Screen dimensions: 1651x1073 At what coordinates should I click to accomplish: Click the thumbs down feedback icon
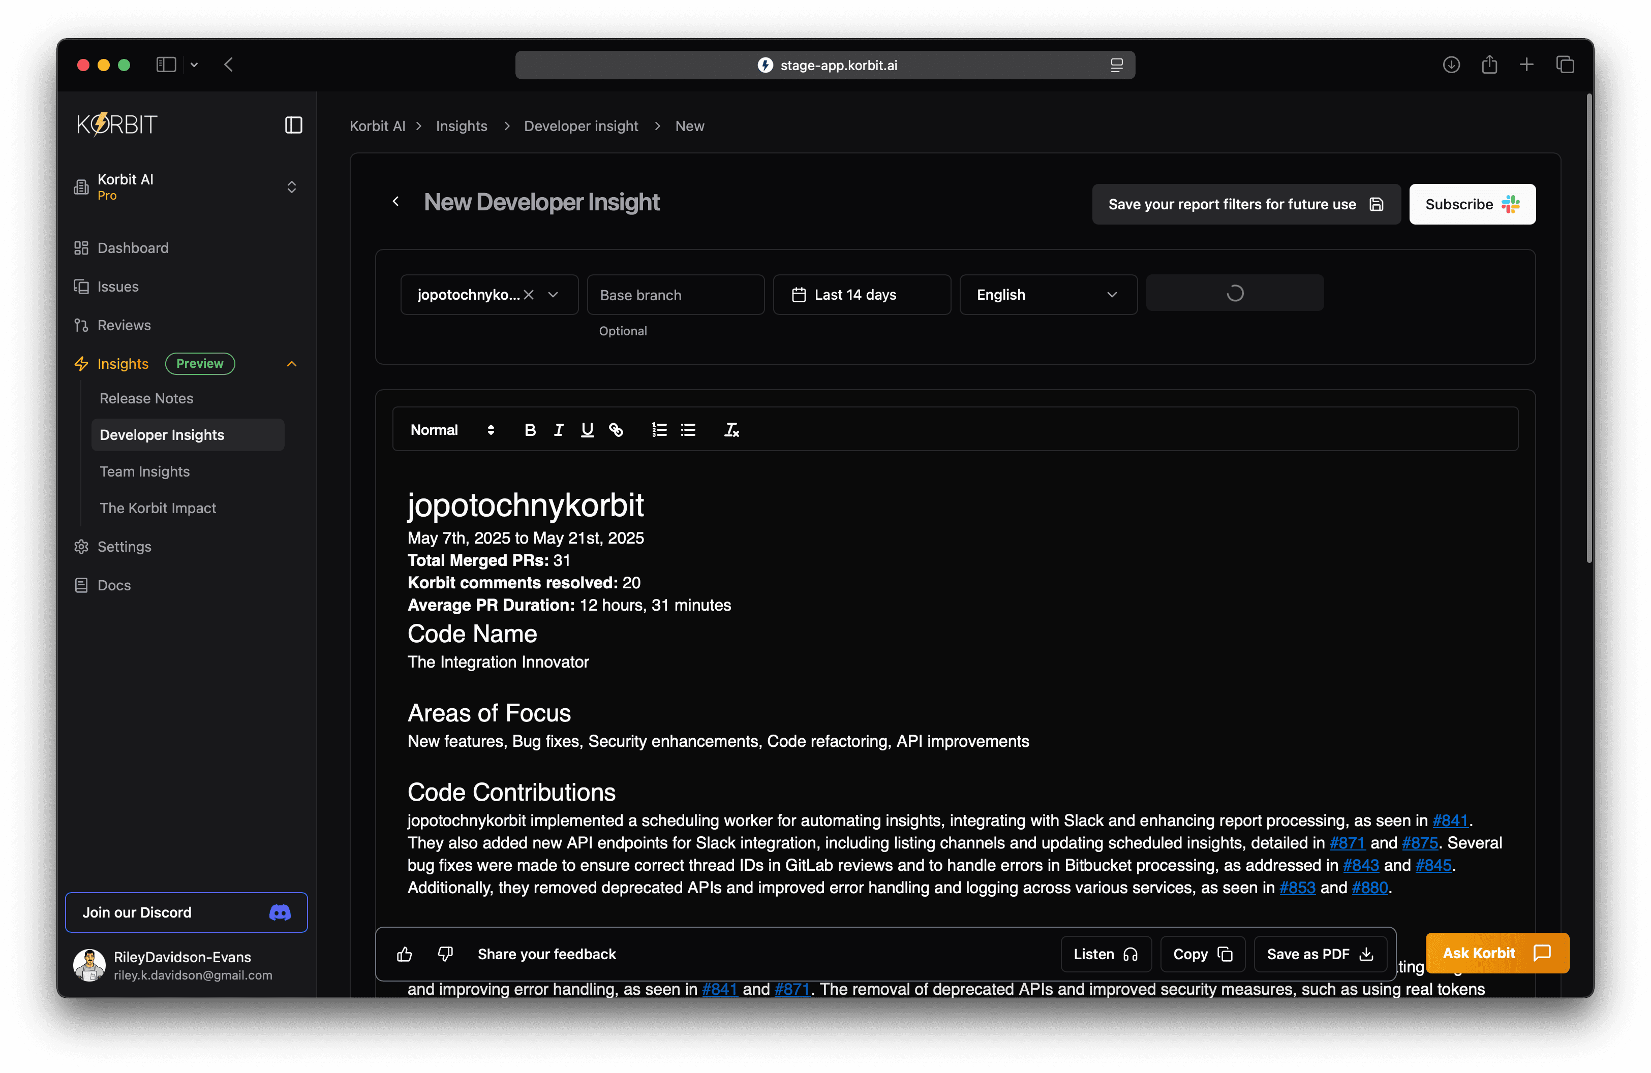click(445, 955)
